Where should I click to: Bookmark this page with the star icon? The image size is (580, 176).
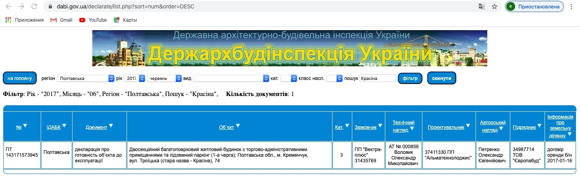coord(494,6)
